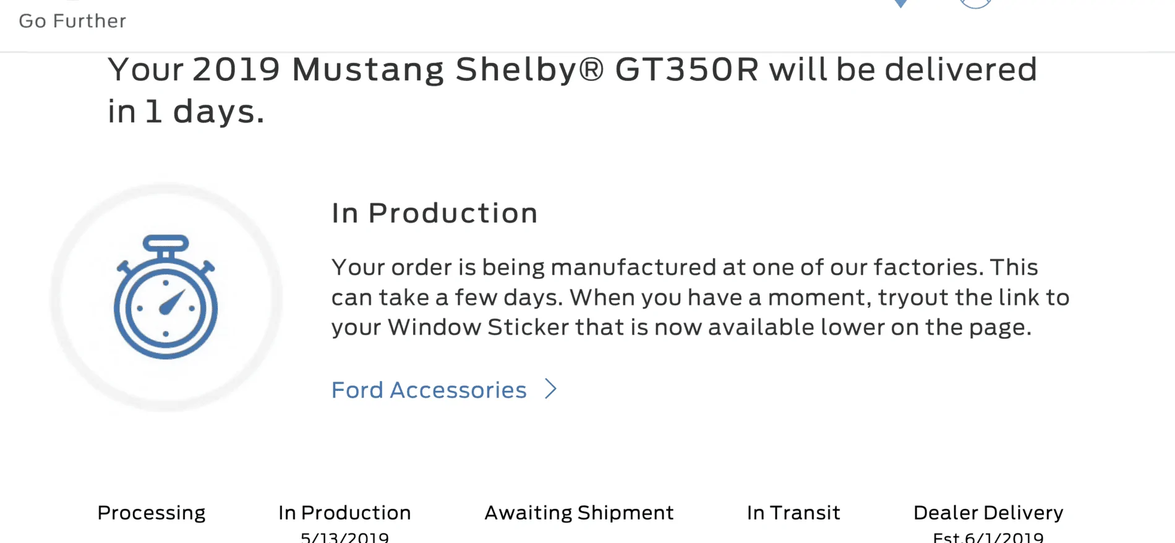Viewport: 1175px width, 543px height.
Task: Click the location pin icon in header
Action: point(901,3)
